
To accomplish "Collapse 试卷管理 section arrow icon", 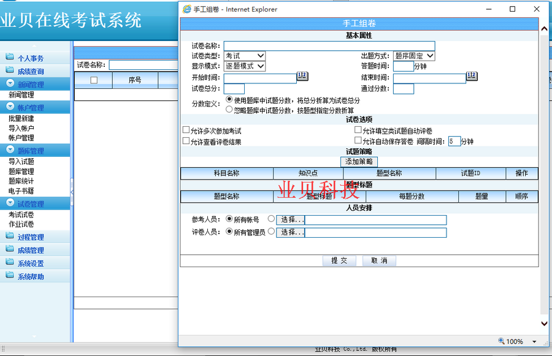I will (x=10, y=203).
